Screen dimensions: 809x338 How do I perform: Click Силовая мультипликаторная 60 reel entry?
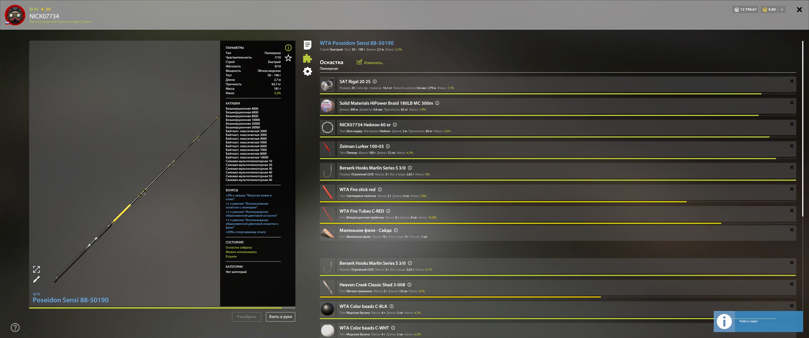click(x=249, y=180)
